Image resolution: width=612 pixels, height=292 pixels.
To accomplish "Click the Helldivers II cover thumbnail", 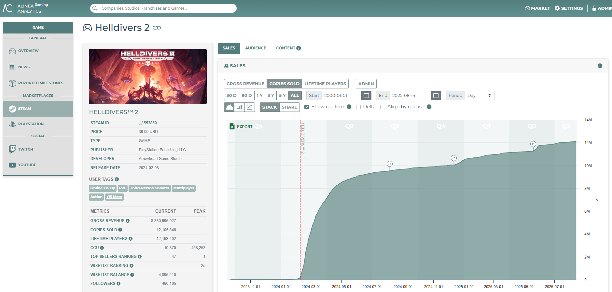I will 148,76.
